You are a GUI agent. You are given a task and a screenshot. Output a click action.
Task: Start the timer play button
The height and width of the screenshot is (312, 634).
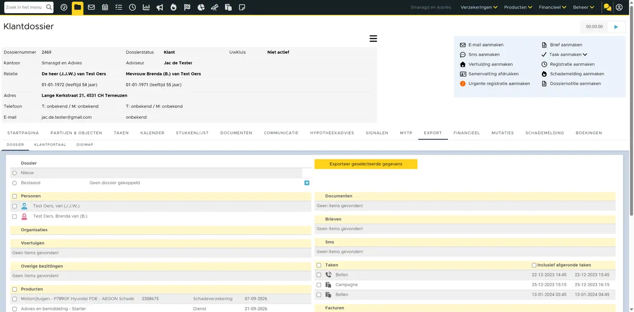(616, 26)
